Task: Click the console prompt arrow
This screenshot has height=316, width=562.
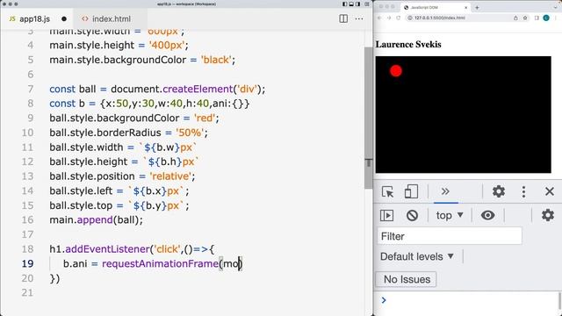Action: 384,300
